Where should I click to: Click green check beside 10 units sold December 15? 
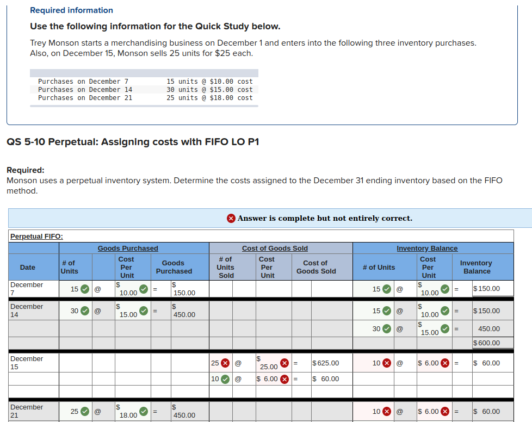(x=225, y=379)
